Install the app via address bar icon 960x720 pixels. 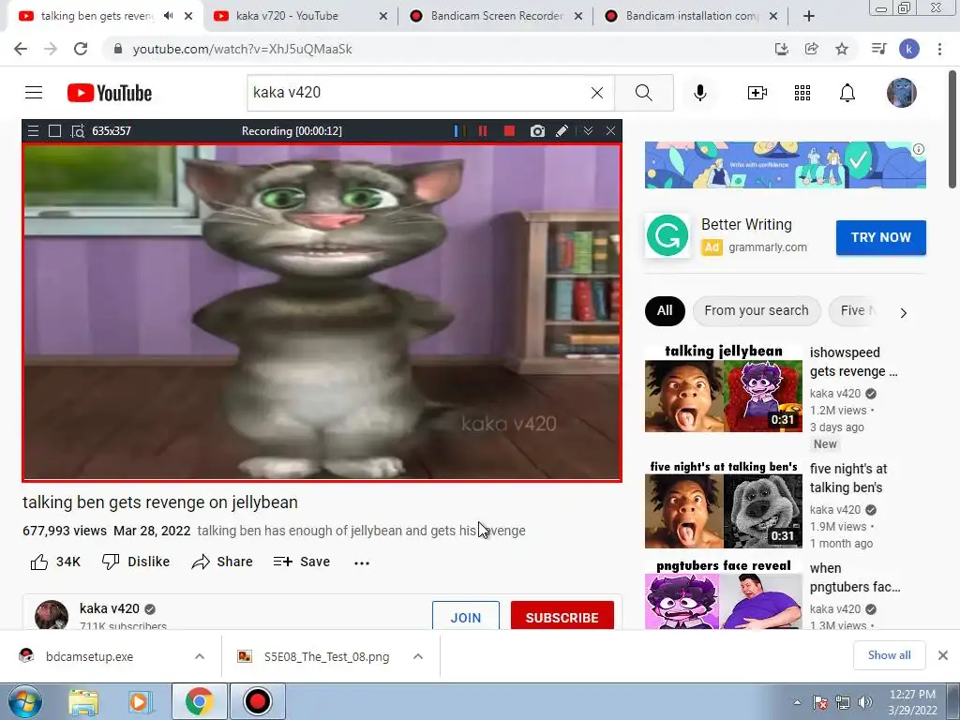(781, 49)
